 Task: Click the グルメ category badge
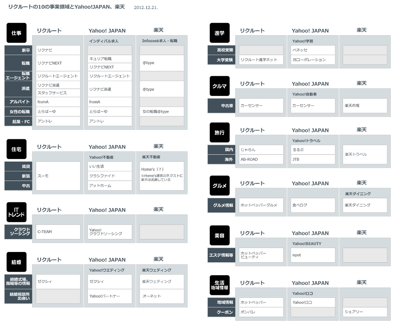tap(219, 186)
